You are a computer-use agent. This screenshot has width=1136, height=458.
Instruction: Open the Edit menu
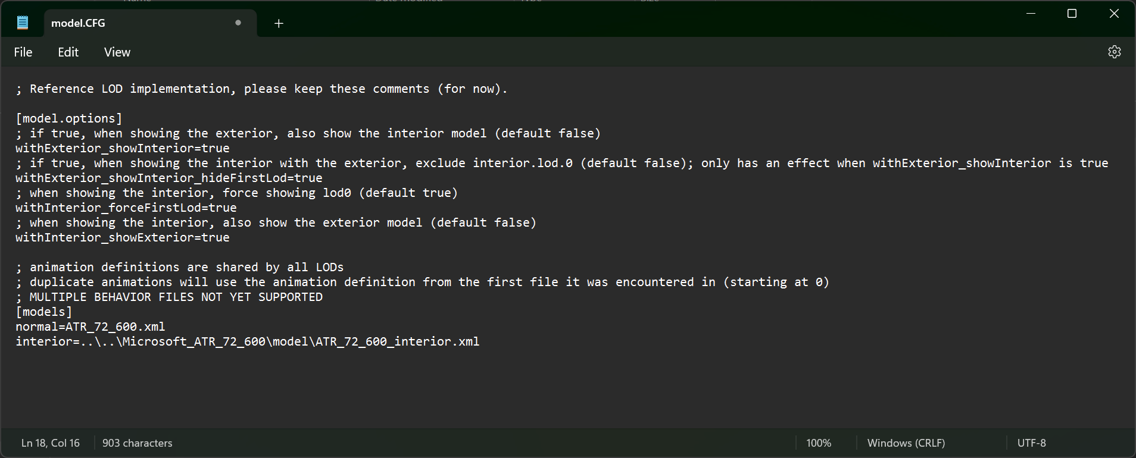pos(68,52)
